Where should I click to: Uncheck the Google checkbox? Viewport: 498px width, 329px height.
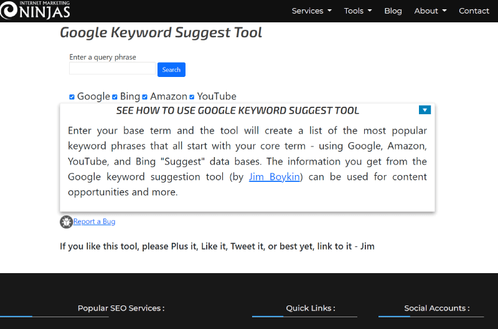(72, 97)
